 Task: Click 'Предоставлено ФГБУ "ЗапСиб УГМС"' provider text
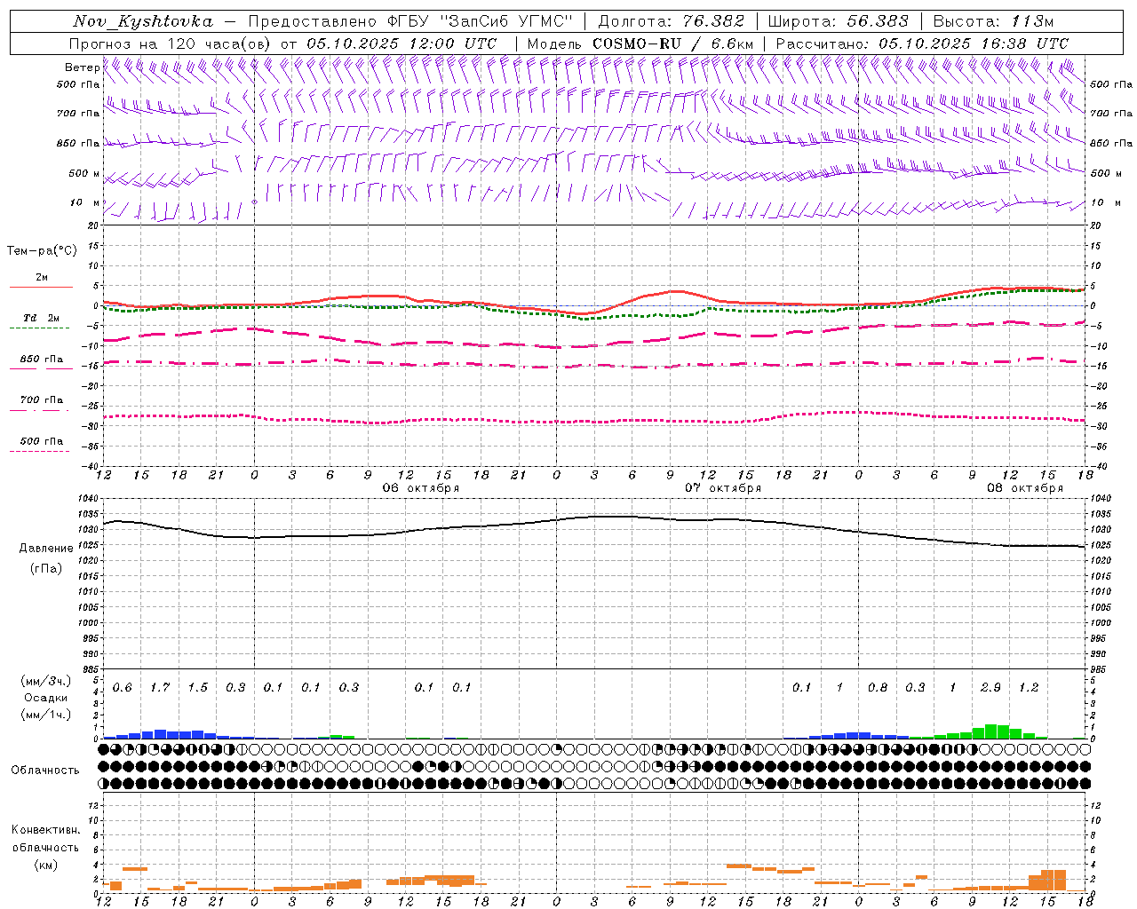point(410,21)
